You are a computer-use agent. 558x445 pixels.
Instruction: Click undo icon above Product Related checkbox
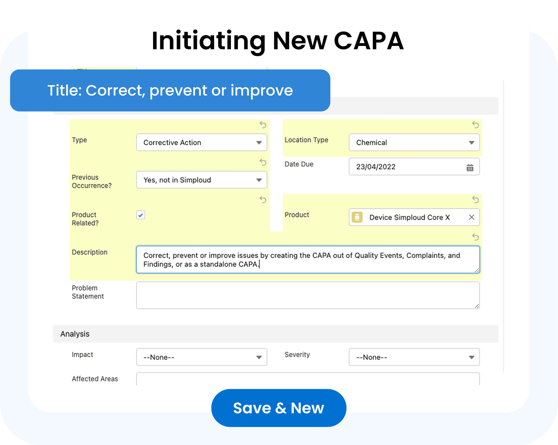click(x=263, y=200)
